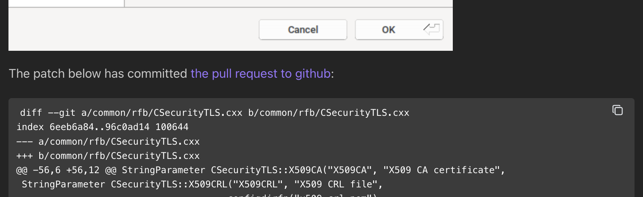Click the return-key arrow icon on OK
The height and width of the screenshot is (197, 643).
tap(432, 29)
